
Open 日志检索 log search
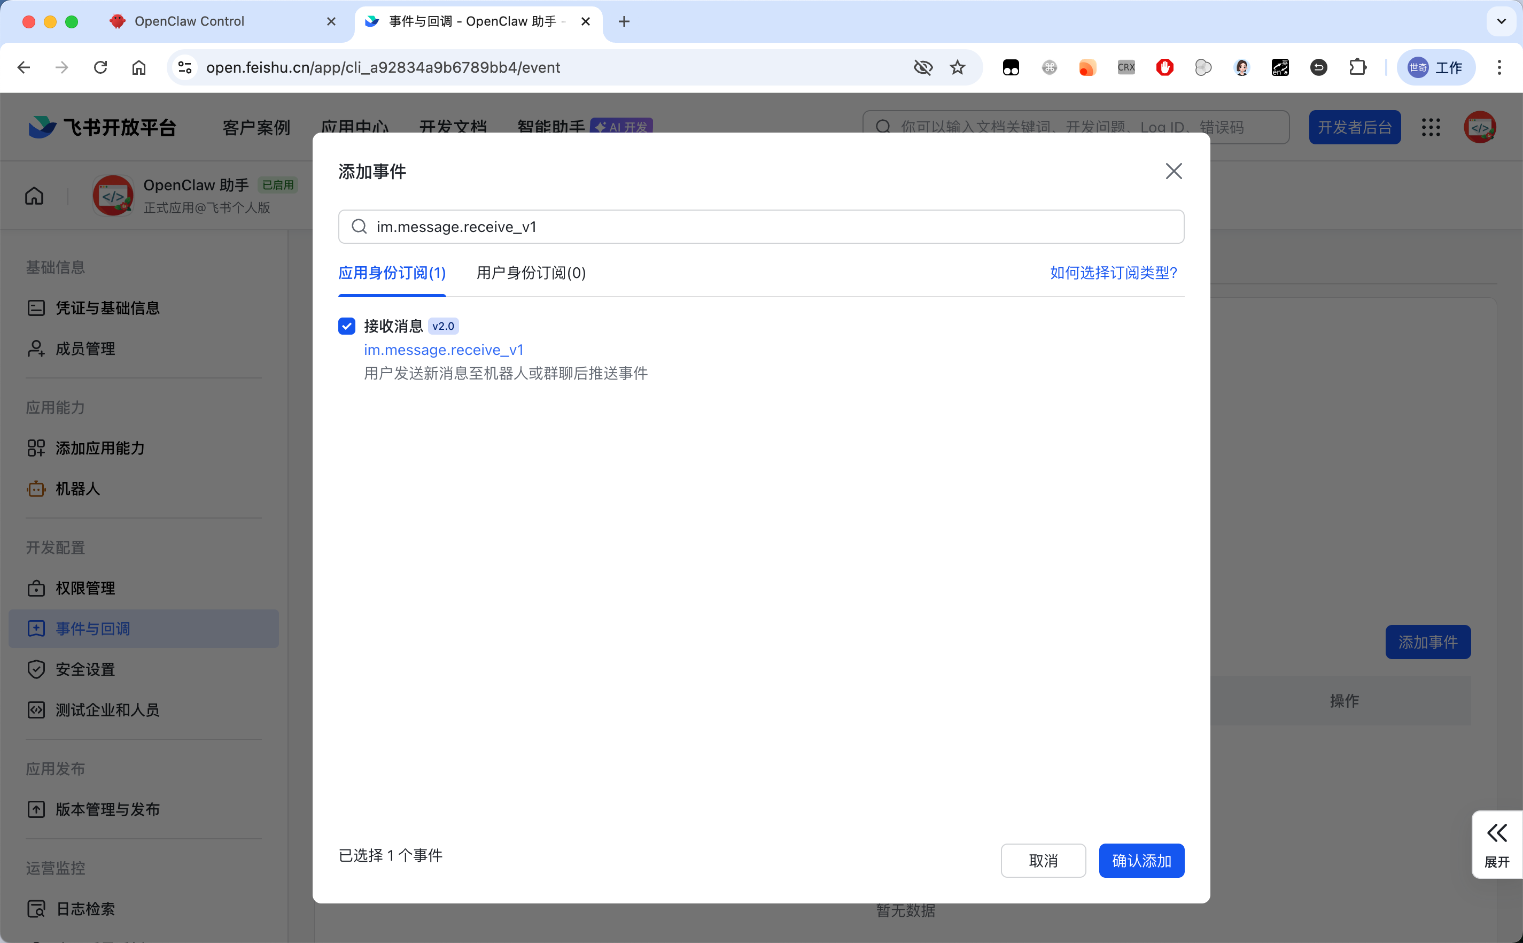(86, 909)
